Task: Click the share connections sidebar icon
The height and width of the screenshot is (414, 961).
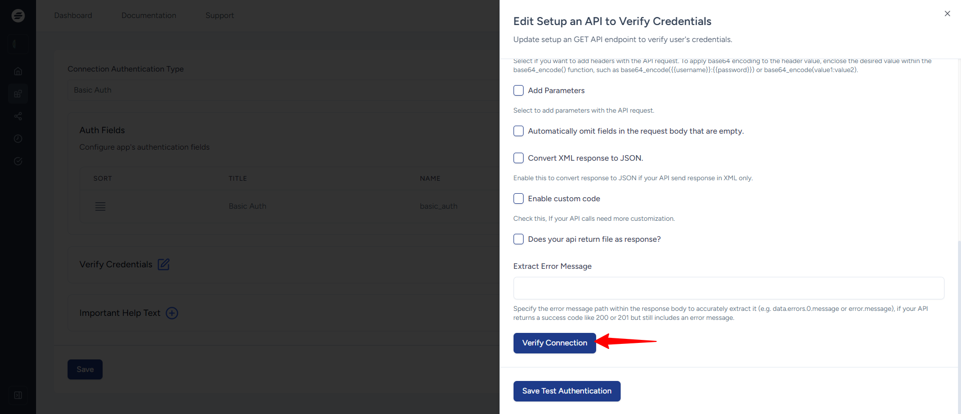Action: 18,116
